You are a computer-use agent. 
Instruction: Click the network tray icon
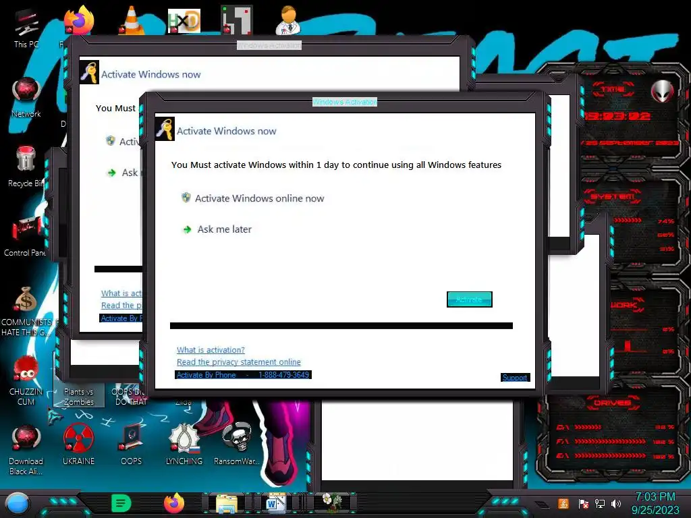pyautogui.click(x=600, y=503)
